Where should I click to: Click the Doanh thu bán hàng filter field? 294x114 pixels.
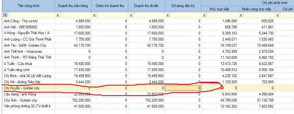[75, 15]
